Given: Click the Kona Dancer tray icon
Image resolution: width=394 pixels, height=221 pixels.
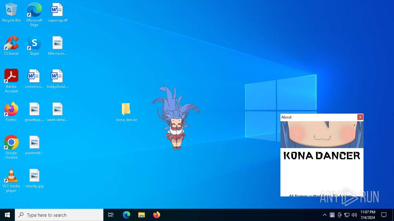Looking at the screenshot, I should (332, 215).
